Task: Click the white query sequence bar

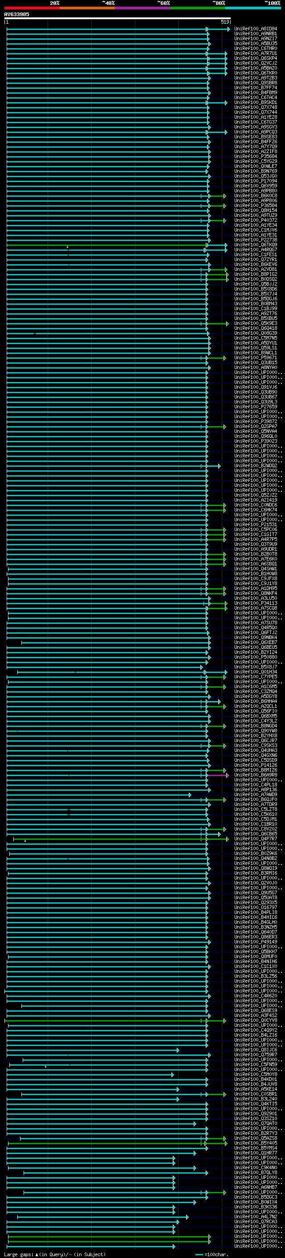Action: click(118, 18)
